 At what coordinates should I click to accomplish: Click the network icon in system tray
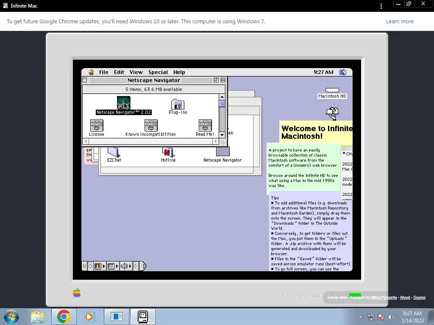click(x=370, y=317)
